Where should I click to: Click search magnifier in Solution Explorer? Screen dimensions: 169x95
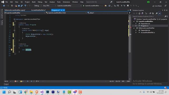point(166,16)
